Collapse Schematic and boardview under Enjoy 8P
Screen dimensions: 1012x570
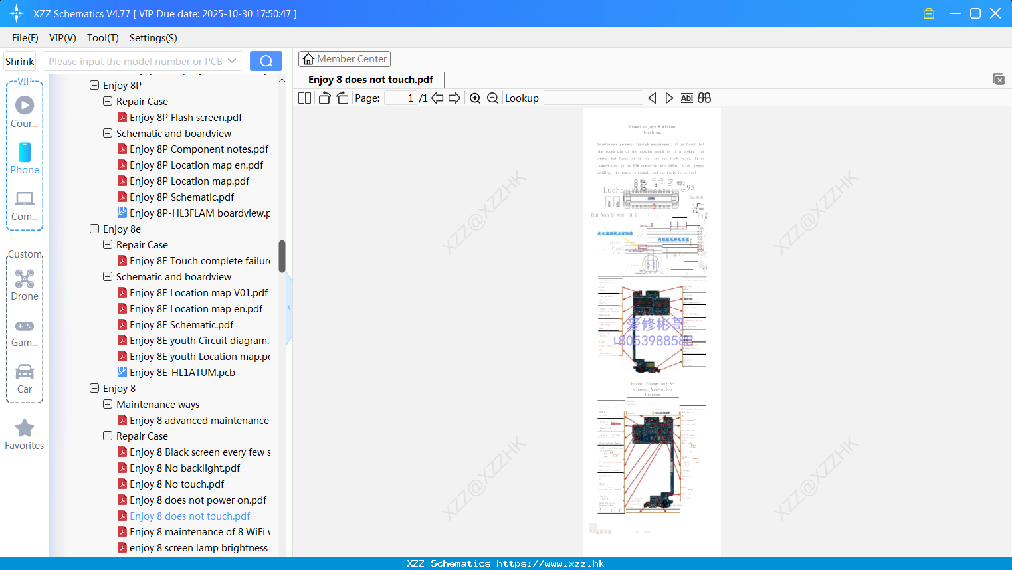tap(108, 133)
